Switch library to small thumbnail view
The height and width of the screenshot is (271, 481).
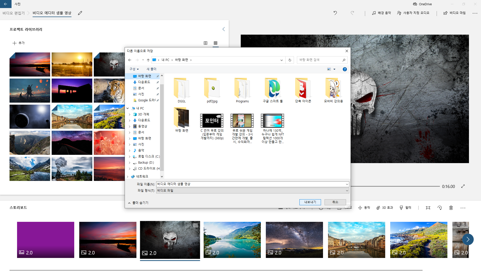[x=215, y=43]
